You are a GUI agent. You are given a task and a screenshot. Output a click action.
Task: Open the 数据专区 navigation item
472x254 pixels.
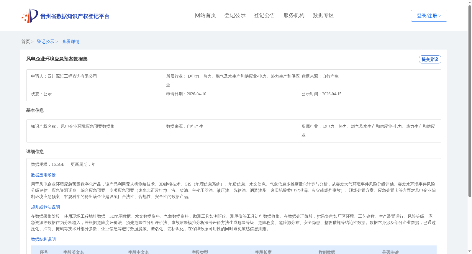click(x=323, y=15)
